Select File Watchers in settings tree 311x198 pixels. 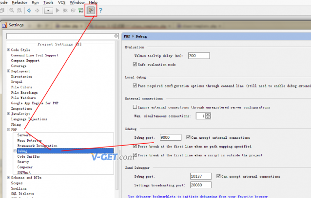point(23,98)
